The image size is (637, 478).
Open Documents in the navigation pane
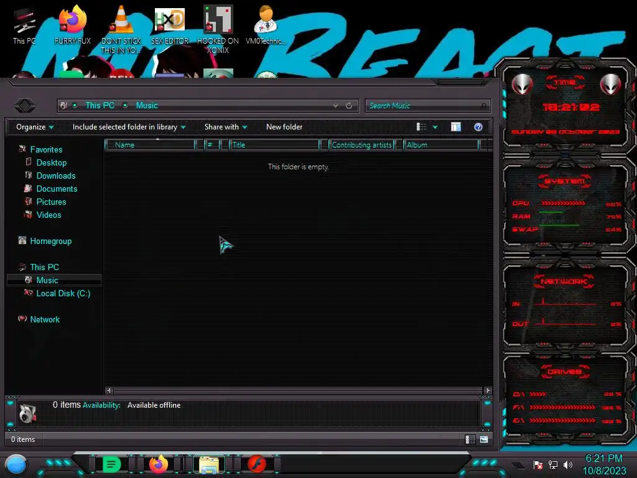(57, 189)
